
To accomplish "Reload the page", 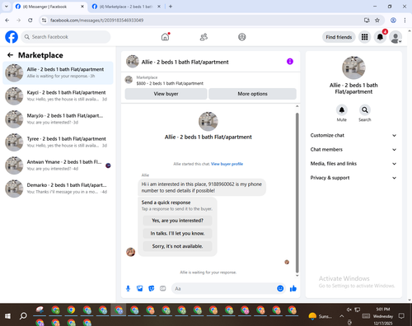I will point(30,21).
